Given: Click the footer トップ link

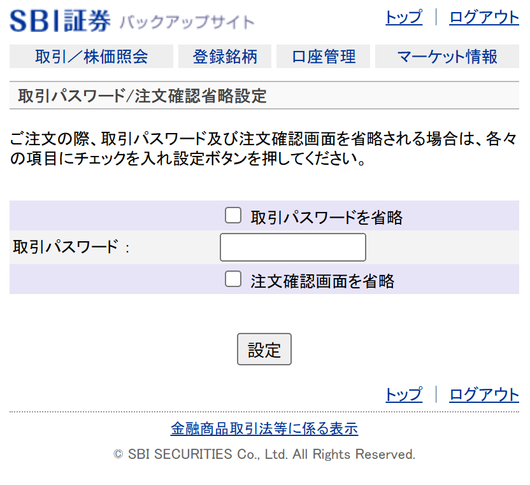Looking at the screenshot, I should tap(403, 395).
